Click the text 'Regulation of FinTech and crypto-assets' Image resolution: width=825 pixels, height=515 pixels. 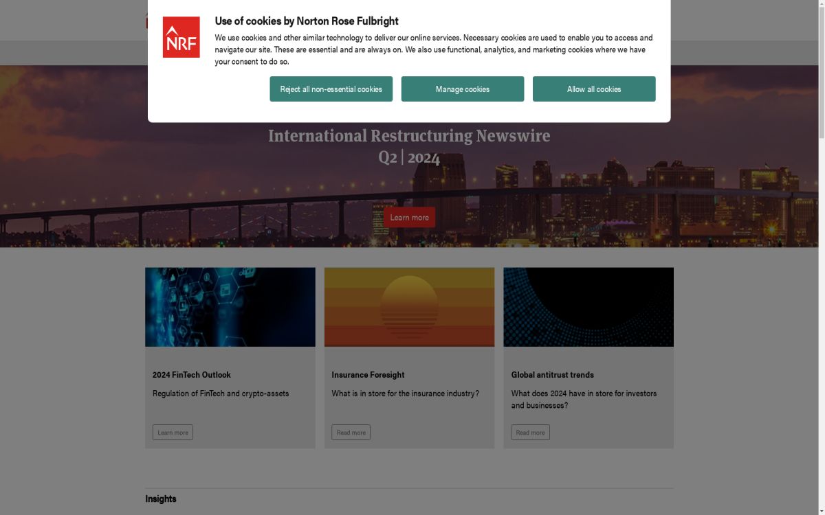pos(221,393)
